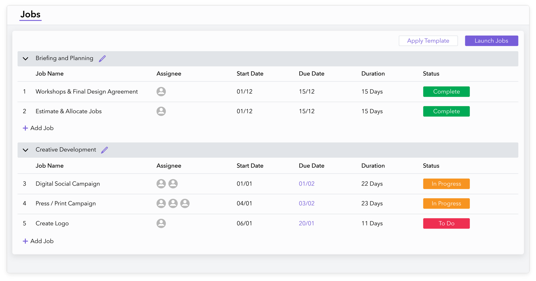This screenshot has height=281, width=536.
Task: Click plus icon under Creative Development
Action: click(25, 241)
